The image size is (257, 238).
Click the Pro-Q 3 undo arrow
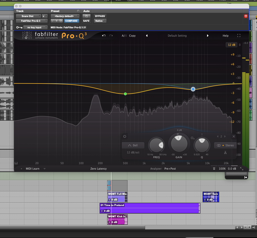(x=104, y=36)
